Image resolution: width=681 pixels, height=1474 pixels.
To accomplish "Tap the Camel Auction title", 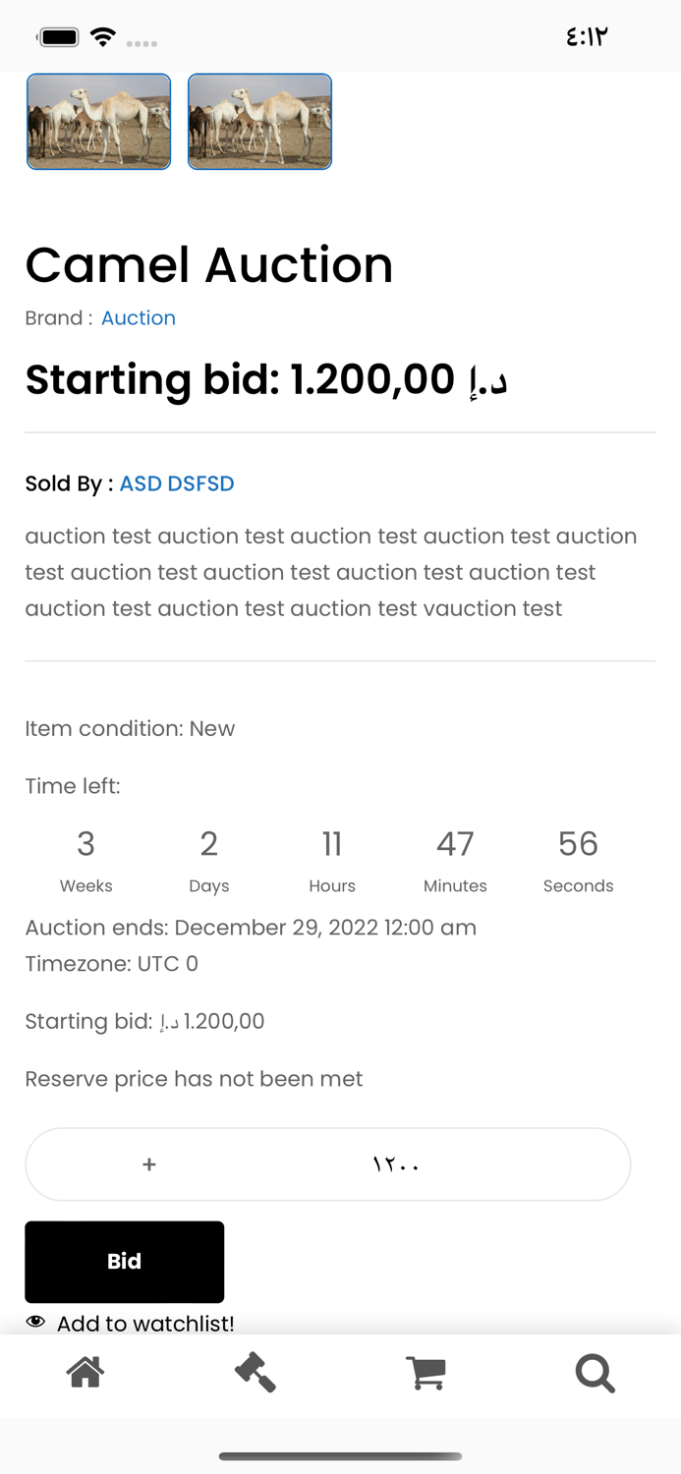I will pyautogui.click(x=208, y=265).
